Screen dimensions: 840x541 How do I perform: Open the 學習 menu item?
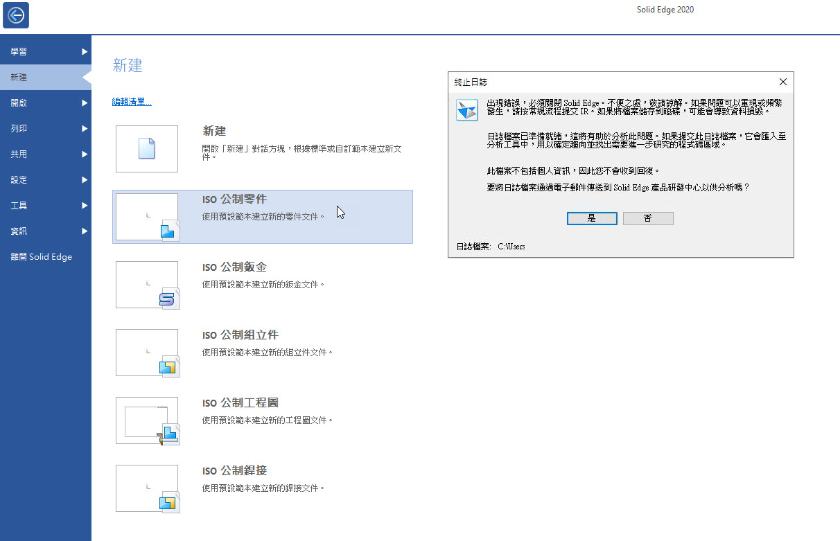[46, 52]
